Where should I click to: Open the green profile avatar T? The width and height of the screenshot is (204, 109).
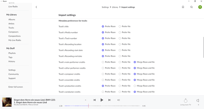(200, 7)
